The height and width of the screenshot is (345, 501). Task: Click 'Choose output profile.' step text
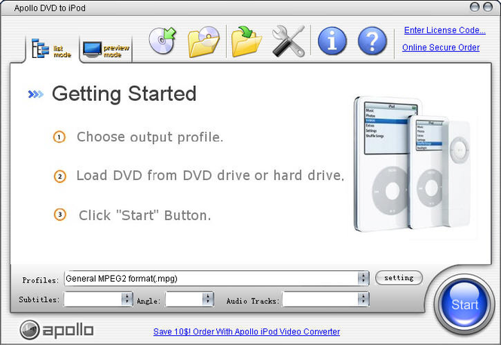pos(150,137)
